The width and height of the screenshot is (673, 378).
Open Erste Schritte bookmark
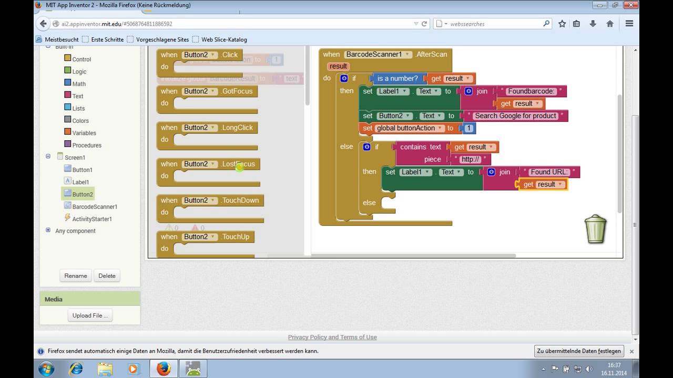pyautogui.click(x=103, y=39)
